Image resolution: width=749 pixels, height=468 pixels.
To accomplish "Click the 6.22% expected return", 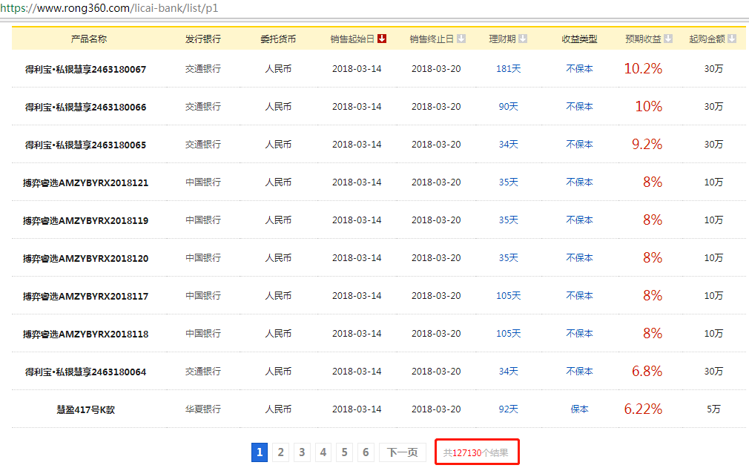I will pos(643,409).
